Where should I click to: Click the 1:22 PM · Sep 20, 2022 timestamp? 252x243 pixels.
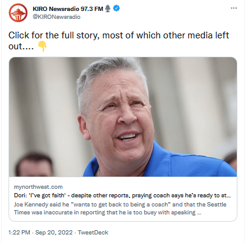pyautogui.click(x=40, y=233)
